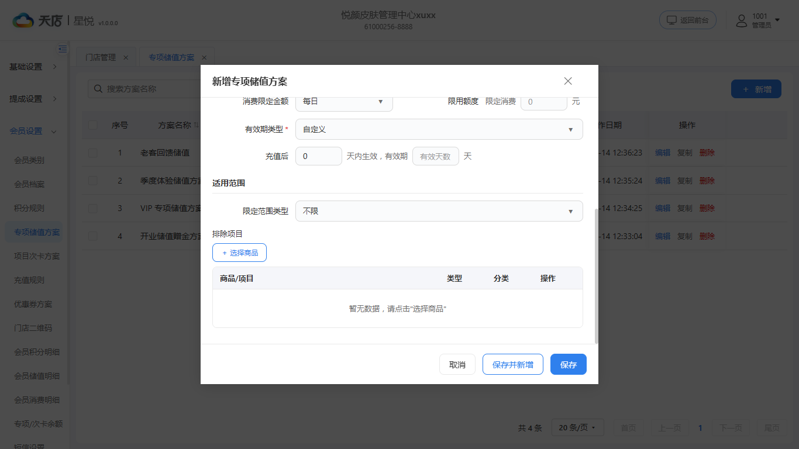Switch to the 专项储值方案 tab

(171, 57)
